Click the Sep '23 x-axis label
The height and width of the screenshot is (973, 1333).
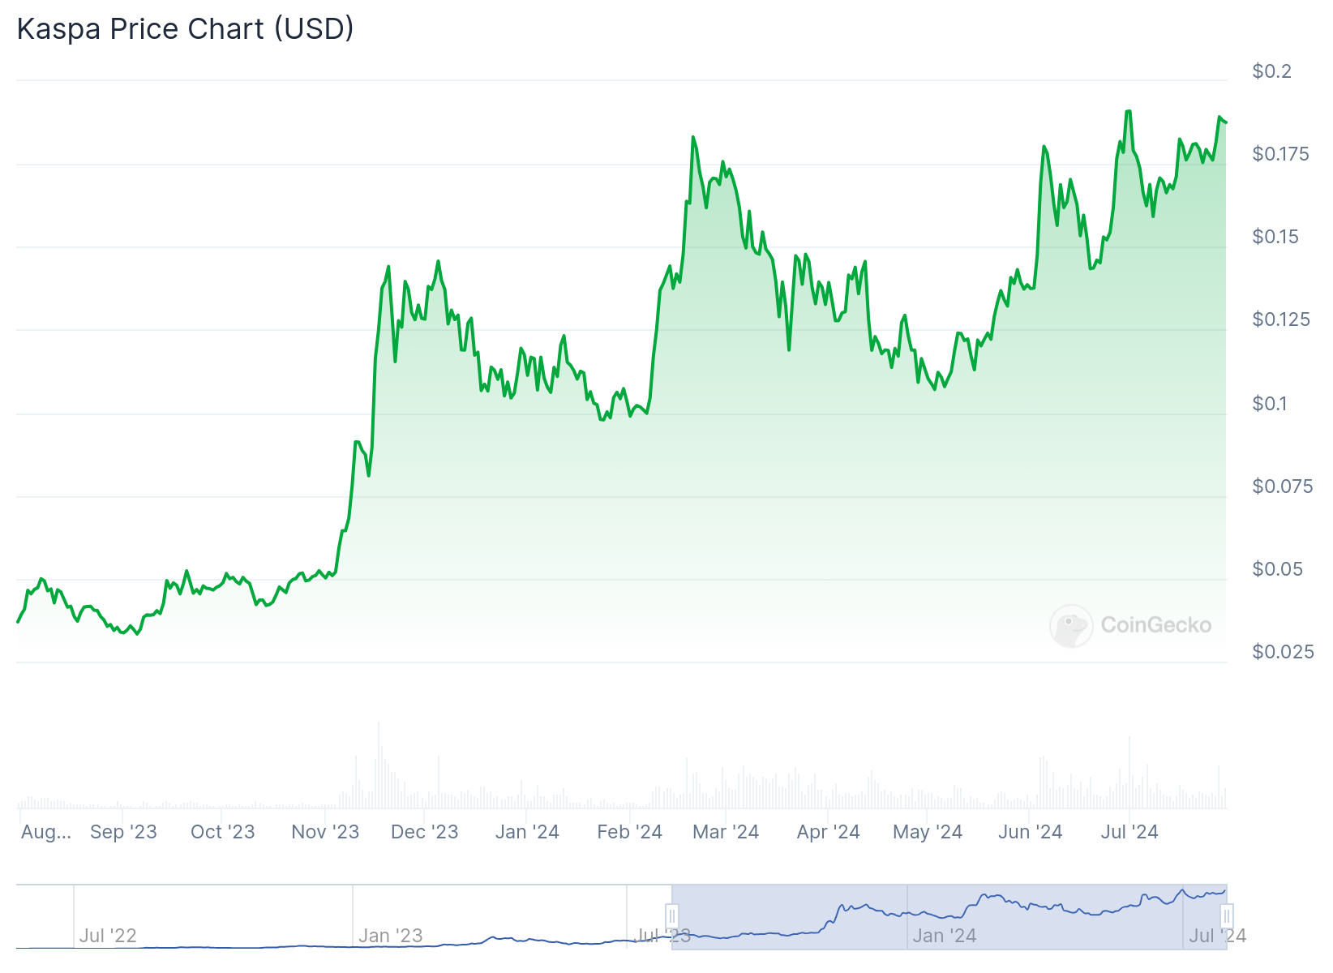click(x=123, y=832)
